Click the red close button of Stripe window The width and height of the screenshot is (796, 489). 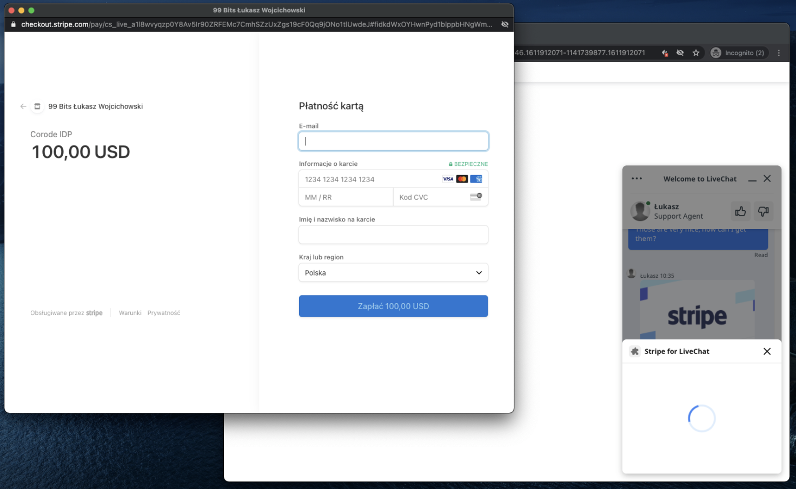tap(11, 10)
